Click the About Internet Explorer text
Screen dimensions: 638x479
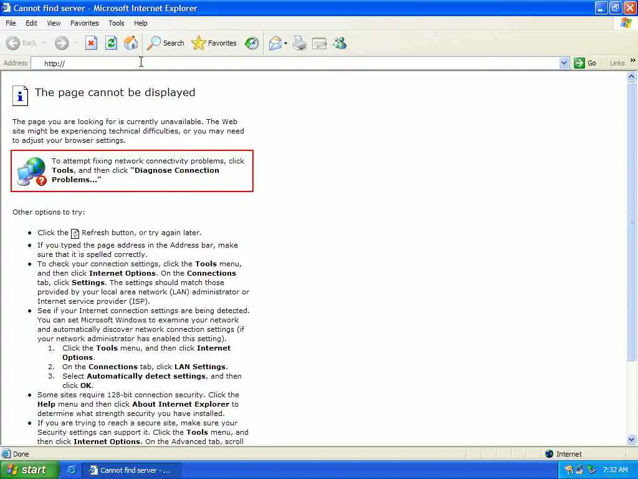pos(181,404)
